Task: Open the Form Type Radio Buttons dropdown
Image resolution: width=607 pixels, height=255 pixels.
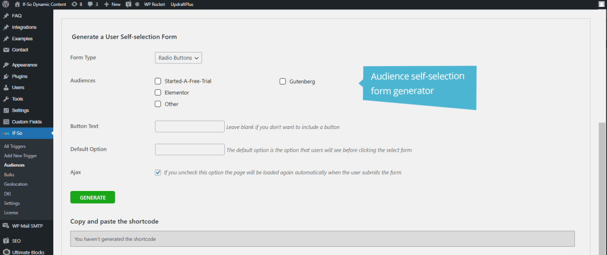Action: [x=178, y=58]
